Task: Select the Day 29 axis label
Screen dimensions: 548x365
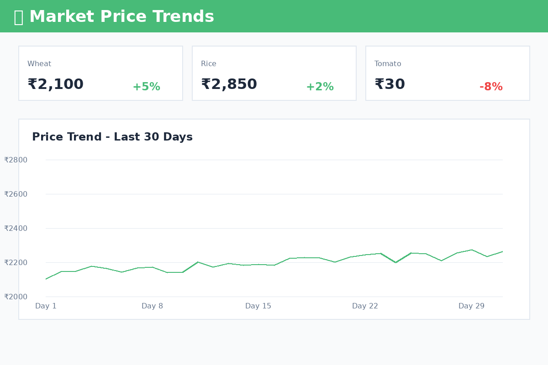Action: [471, 306]
